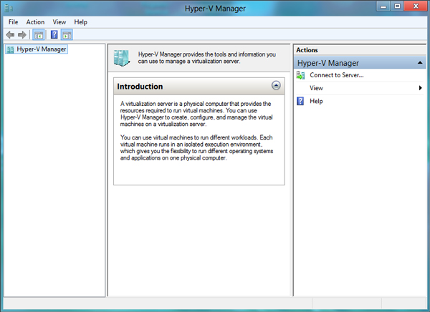Toggle the Show/Hide Action Pane toolbar icon
This screenshot has width=430, height=312.
click(67, 35)
